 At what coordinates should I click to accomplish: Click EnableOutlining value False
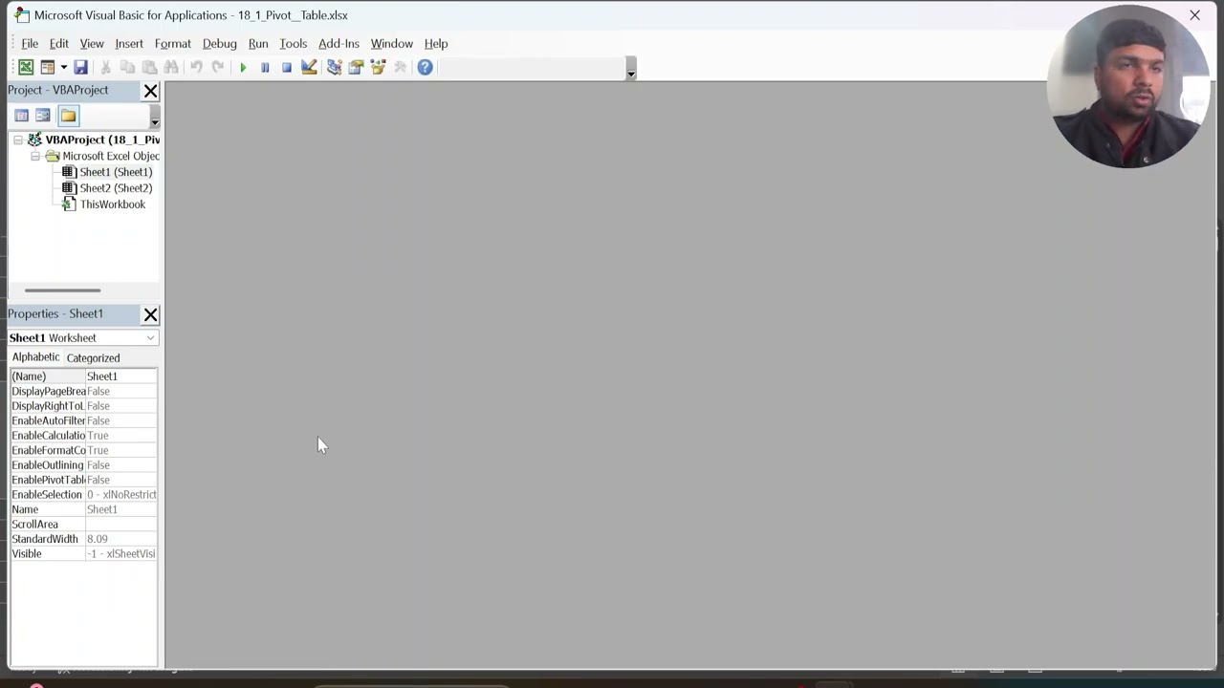pyautogui.click(x=121, y=465)
